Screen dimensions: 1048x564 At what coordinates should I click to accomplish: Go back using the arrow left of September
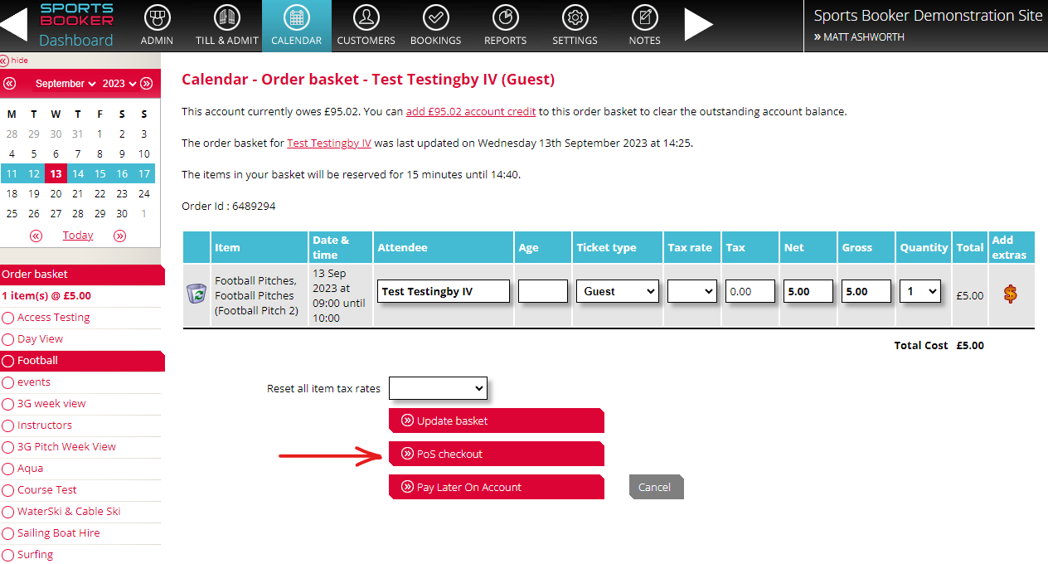(10, 83)
